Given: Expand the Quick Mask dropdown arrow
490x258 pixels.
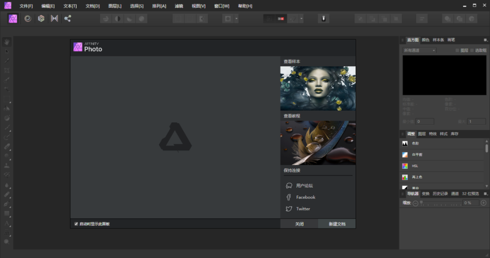Looking at the screenshot, I should tap(236, 19).
